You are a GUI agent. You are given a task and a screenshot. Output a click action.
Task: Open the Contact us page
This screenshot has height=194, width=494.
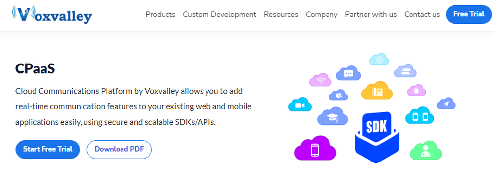coord(422,14)
